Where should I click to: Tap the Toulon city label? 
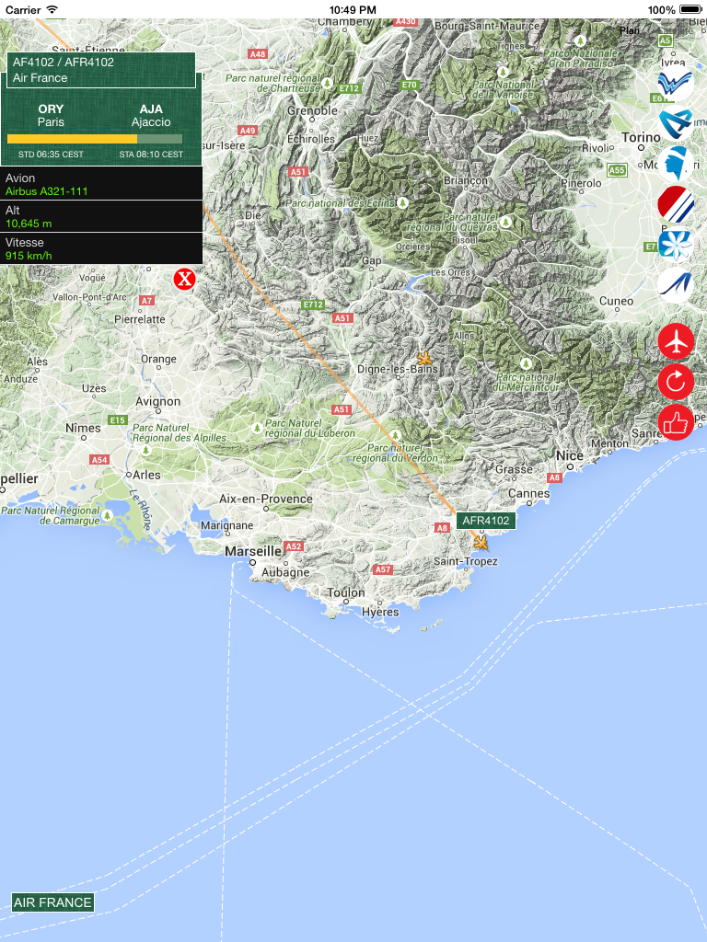tap(346, 592)
